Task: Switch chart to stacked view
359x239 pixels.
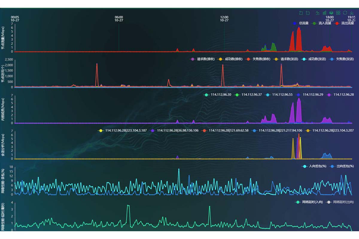Action: coord(331,13)
